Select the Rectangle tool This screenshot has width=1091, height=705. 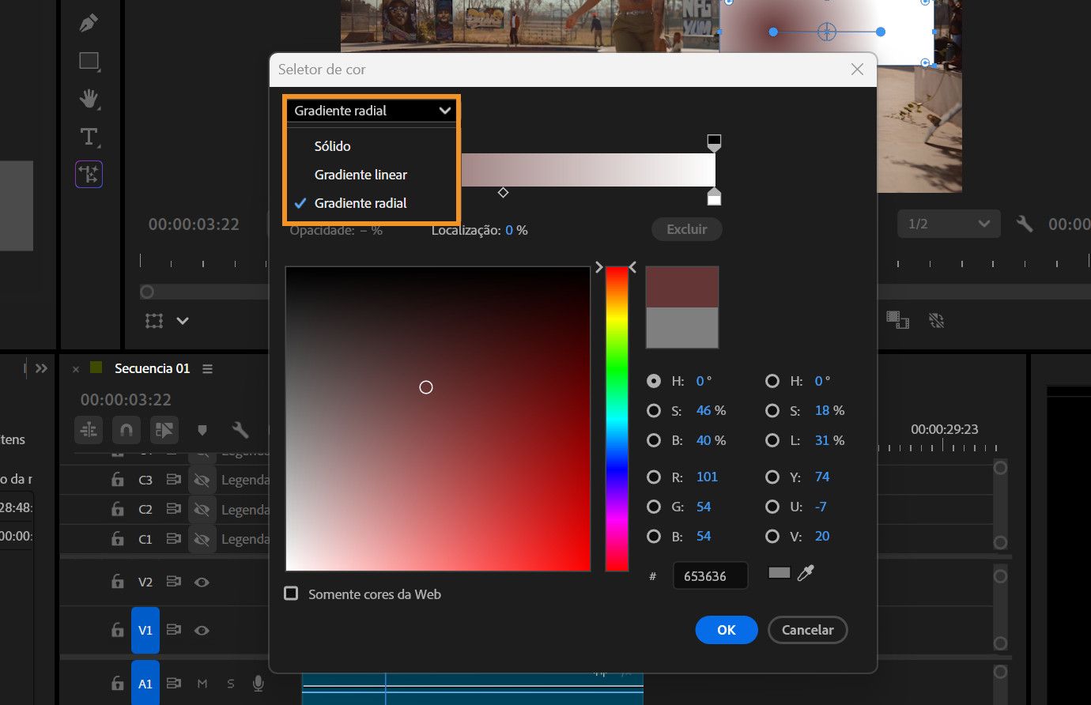click(88, 60)
